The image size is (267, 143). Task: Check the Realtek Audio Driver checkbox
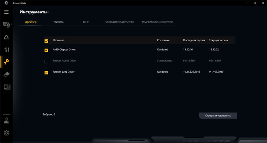46,61
